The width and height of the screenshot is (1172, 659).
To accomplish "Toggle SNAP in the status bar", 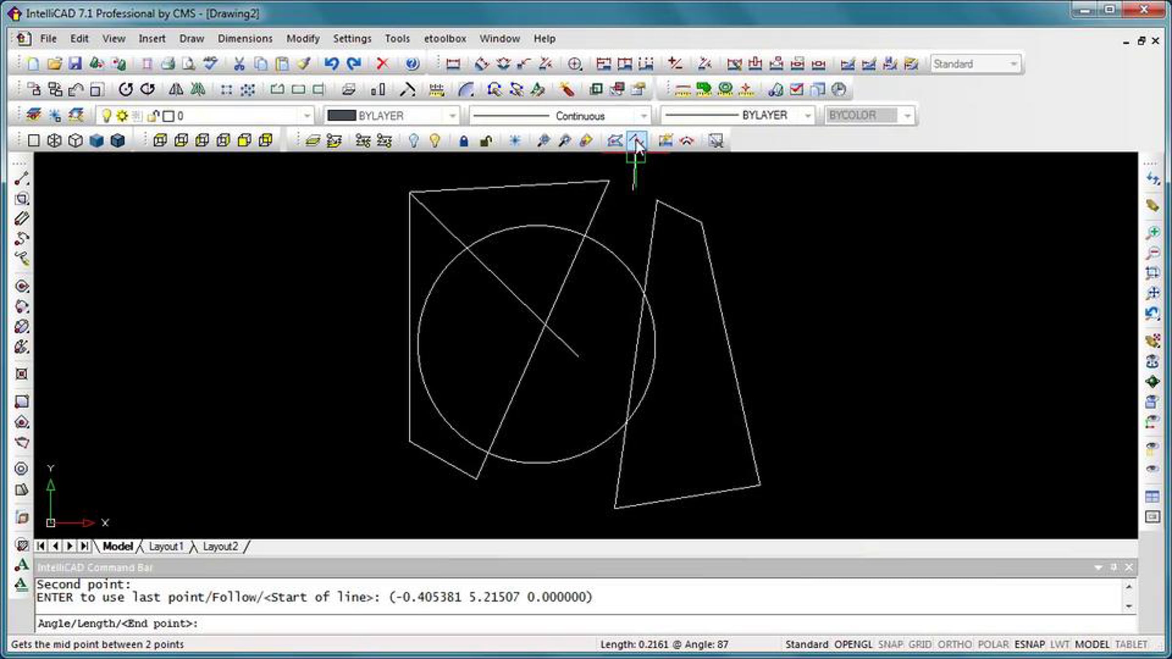I will click(x=890, y=644).
